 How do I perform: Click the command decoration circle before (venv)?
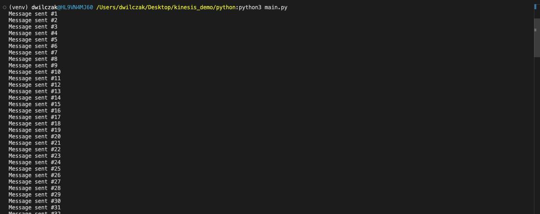[x=5, y=7]
